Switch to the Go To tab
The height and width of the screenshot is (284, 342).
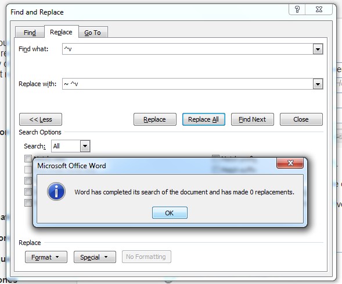coord(93,33)
